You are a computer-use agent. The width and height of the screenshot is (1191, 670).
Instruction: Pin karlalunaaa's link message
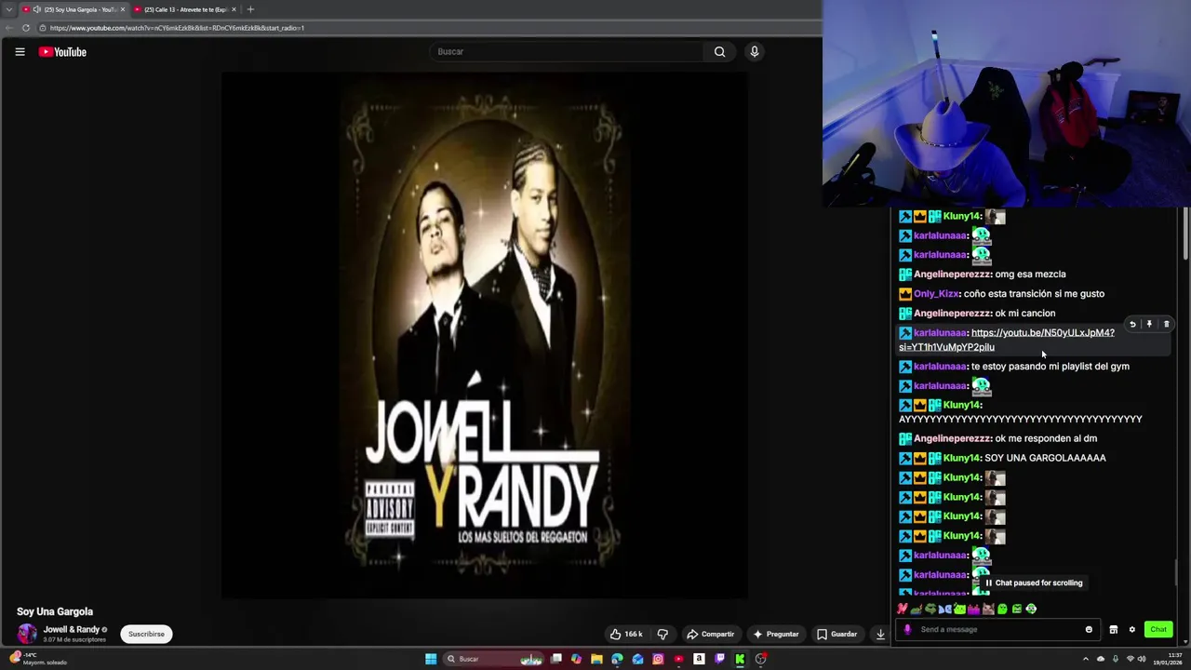(1149, 324)
